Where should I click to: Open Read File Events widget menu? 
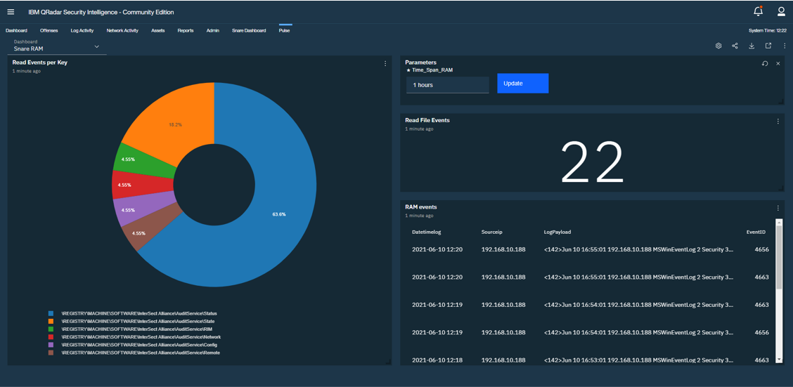778,122
